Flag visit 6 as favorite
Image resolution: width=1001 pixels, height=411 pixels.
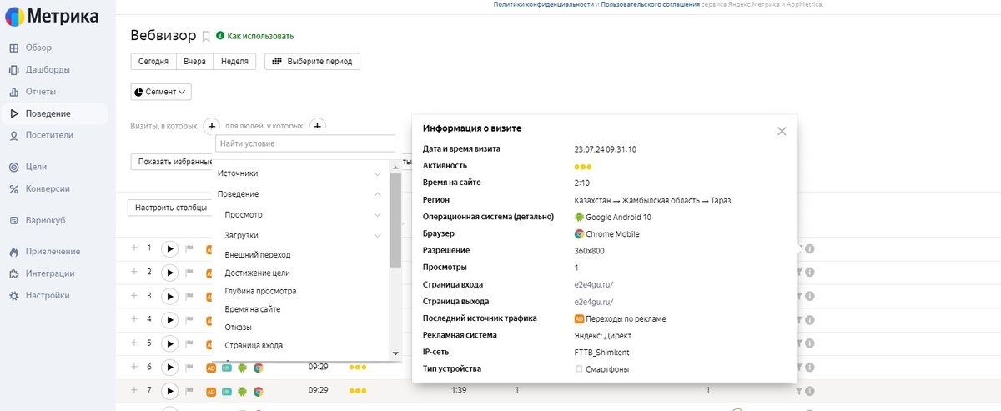pyautogui.click(x=189, y=367)
